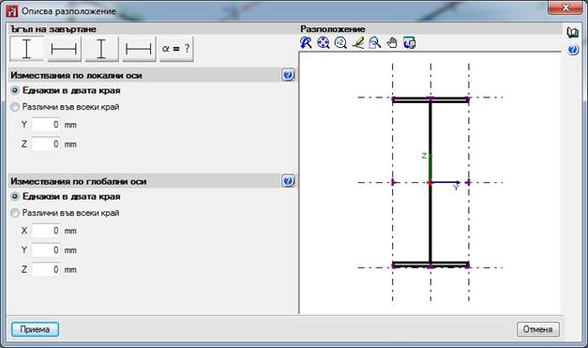Open the book manual icon at right edge

pyautogui.click(x=573, y=33)
